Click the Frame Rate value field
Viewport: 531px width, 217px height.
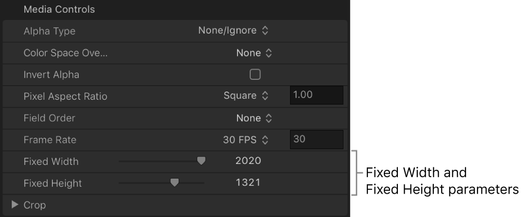tap(316, 140)
